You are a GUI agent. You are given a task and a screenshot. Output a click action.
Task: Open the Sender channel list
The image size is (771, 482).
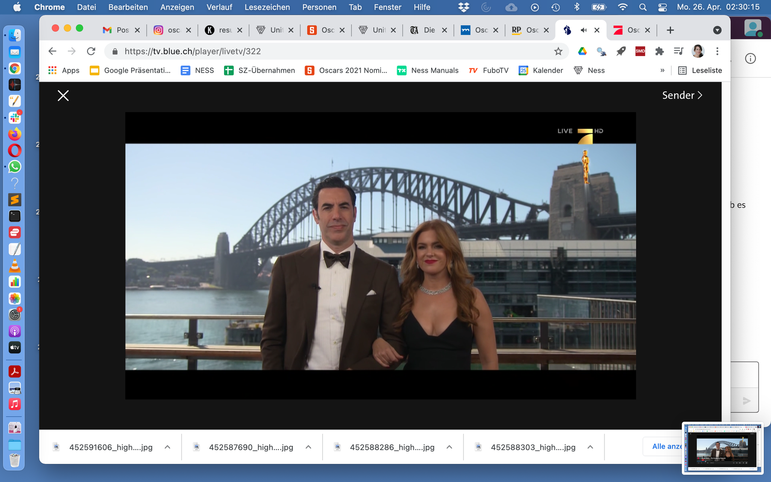pyautogui.click(x=682, y=95)
